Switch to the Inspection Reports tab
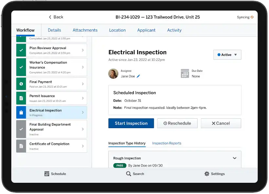This screenshot has width=269, height=194. 167,143
